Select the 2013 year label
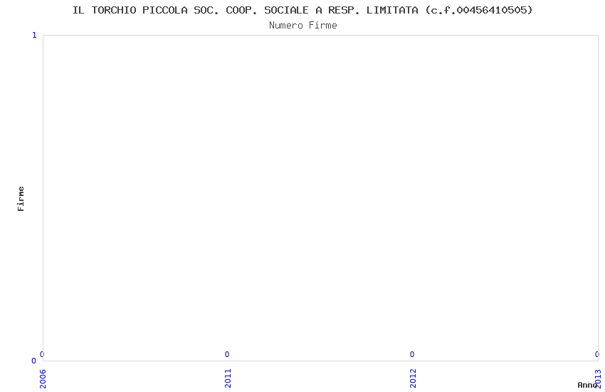 click(599, 378)
